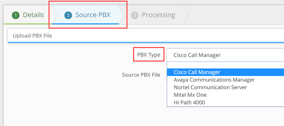Open the PBX Type combo box
This screenshot has width=284, height=126.
(x=225, y=55)
